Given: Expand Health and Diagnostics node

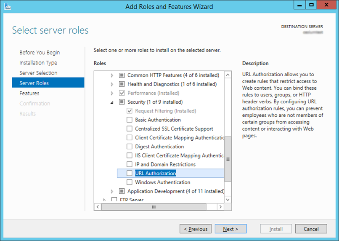Looking at the screenshot, I should (x=112, y=84).
